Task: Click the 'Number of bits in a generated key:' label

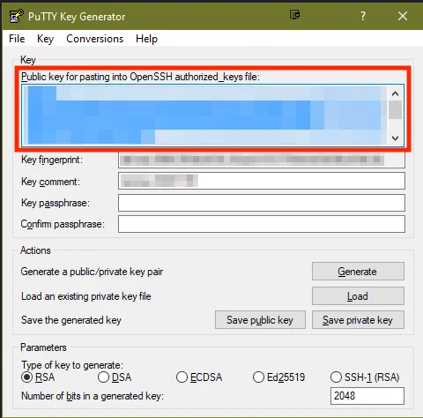Action: [x=93, y=396]
